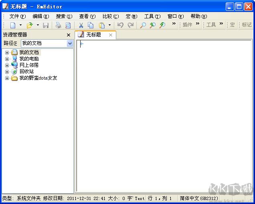Click the 插件 toolbar label
This screenshot has height=204, width=255.
(x=187, y=25)
